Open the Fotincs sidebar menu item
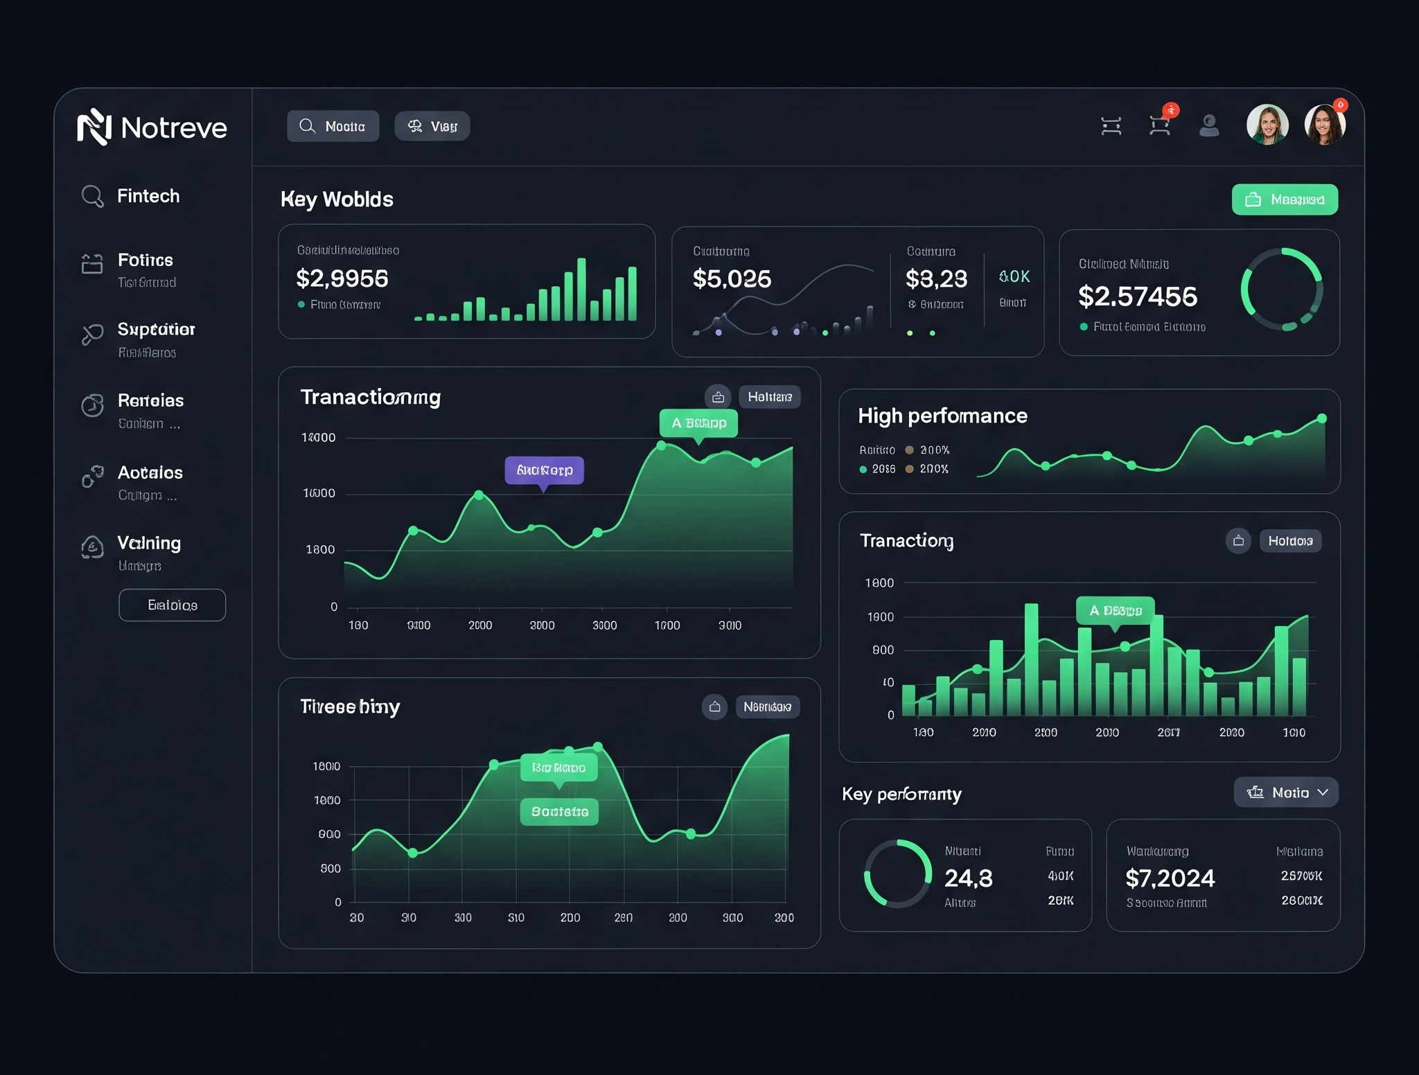Viewport: 1419px width, 1075px height. tap(146, 260)
